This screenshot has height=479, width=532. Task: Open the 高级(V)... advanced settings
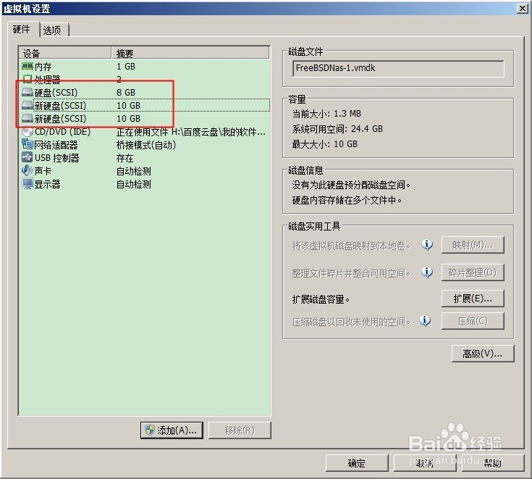[483, 354]
